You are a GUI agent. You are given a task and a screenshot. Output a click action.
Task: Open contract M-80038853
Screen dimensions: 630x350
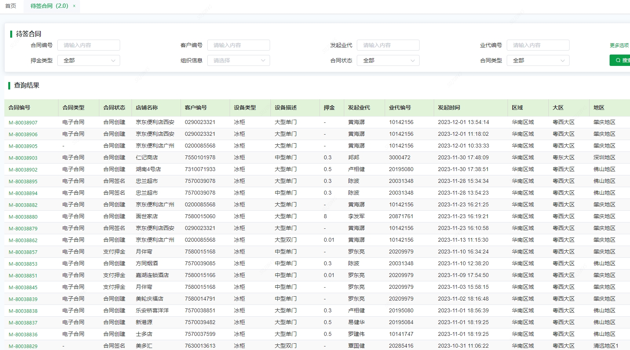pyautogui.click(x=23, y=264)
